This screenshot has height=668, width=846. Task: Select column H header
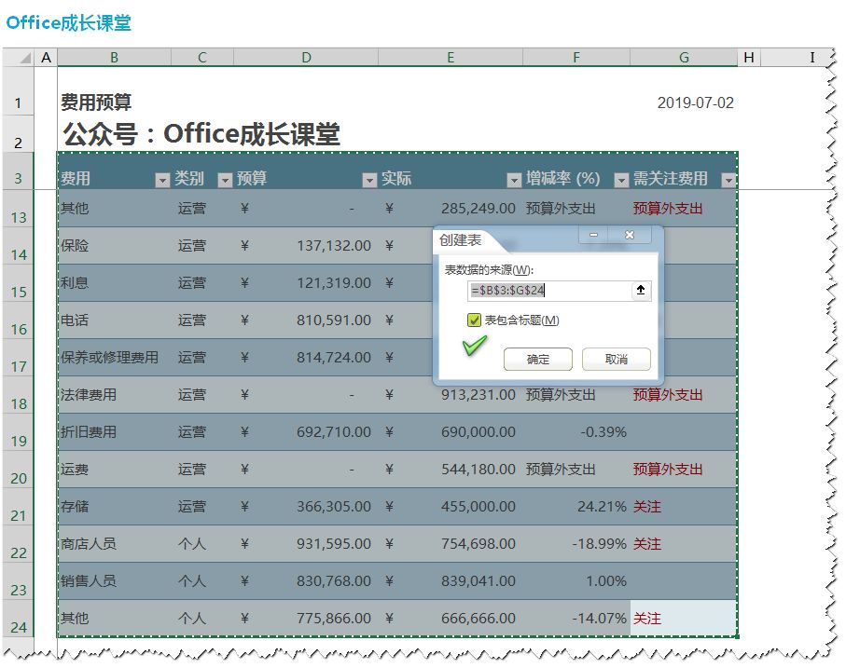pyautogui.click(x=749, y=57)
